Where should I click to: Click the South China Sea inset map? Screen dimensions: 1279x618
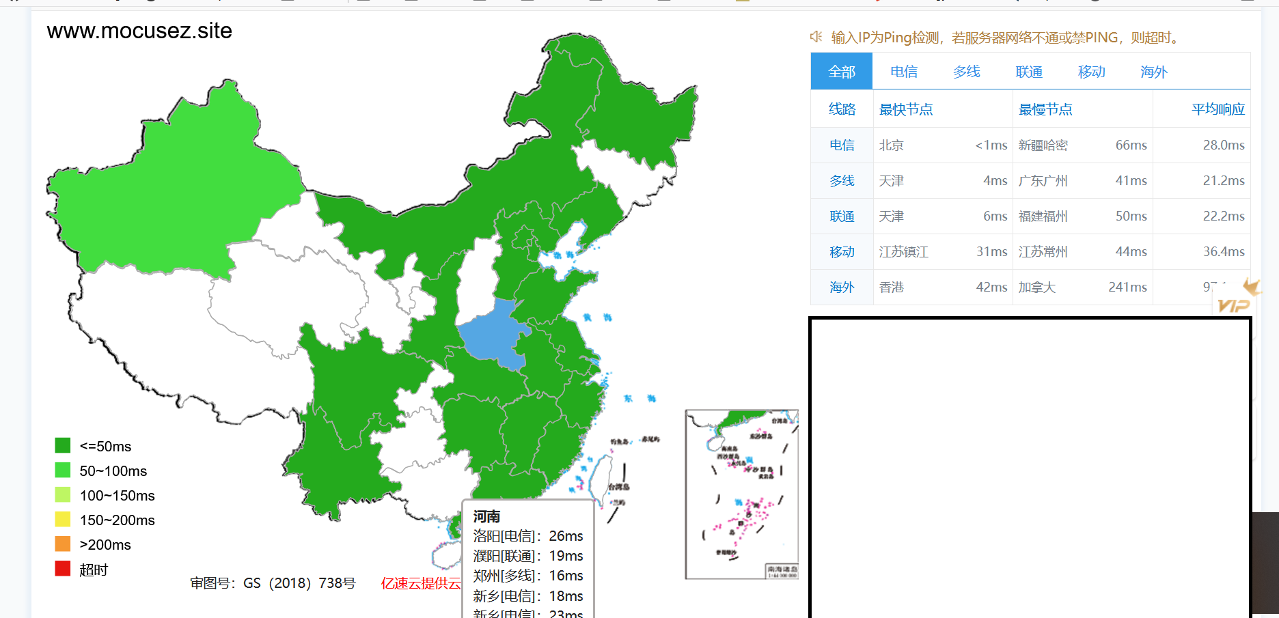click(742, 494)
